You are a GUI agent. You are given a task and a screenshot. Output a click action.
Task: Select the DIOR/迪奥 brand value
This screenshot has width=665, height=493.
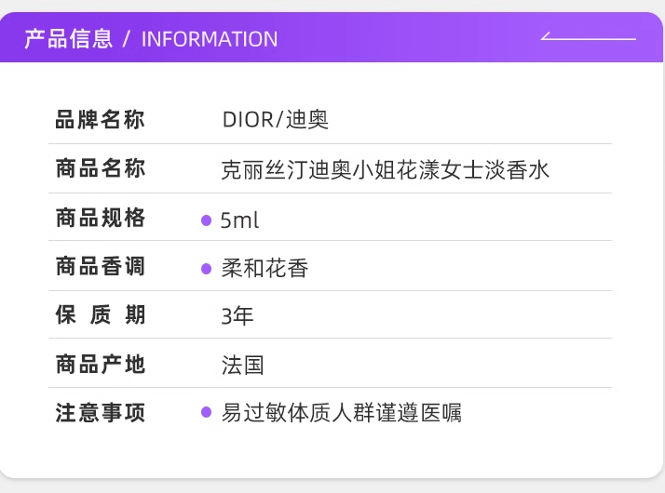[x=276, y=120]
